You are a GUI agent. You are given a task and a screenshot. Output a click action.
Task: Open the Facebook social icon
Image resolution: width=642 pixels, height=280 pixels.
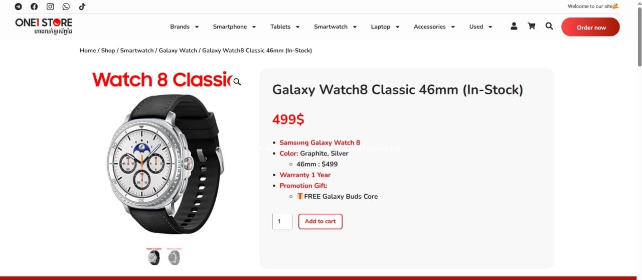click(x=34, y=7)
